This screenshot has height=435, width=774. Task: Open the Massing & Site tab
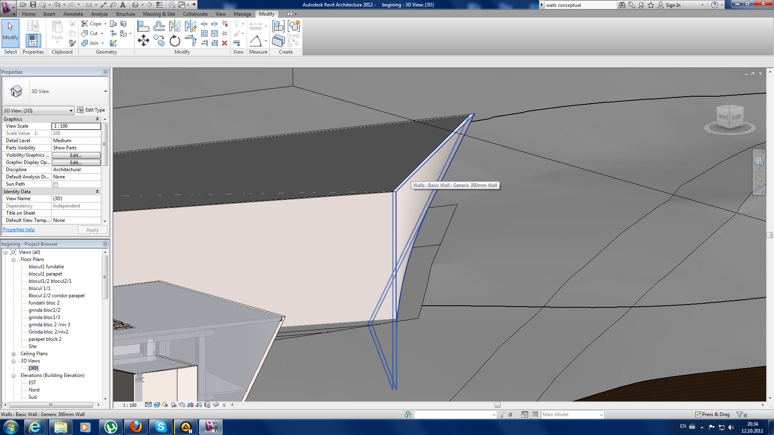click(159, 14)
